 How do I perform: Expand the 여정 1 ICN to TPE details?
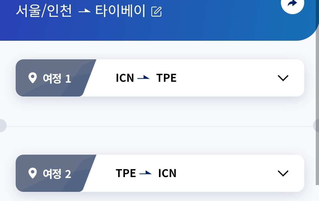(x=283, y=78)
